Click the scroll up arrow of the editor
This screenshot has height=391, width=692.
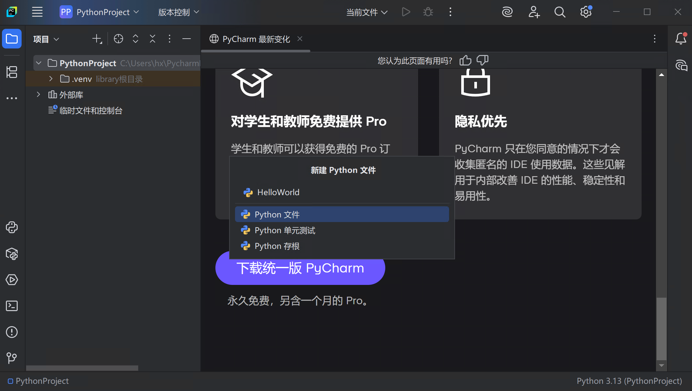point(662,75)
